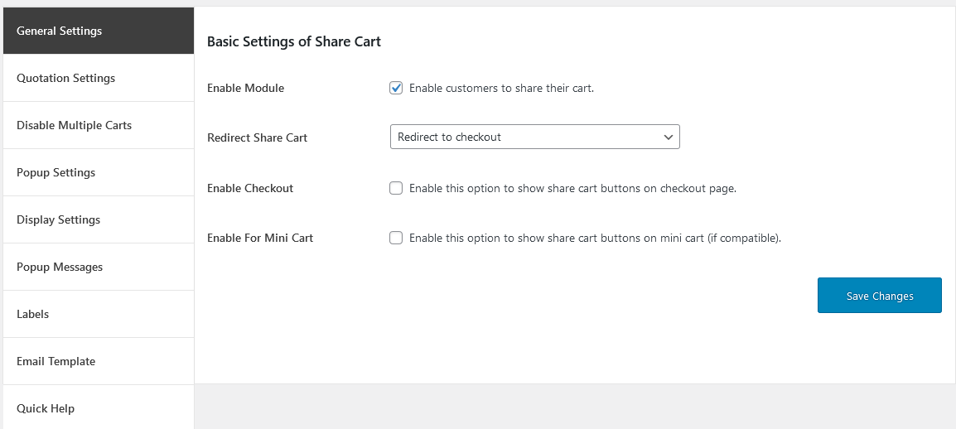Click 'Enable customers to share their cart' label

[501, 88]
